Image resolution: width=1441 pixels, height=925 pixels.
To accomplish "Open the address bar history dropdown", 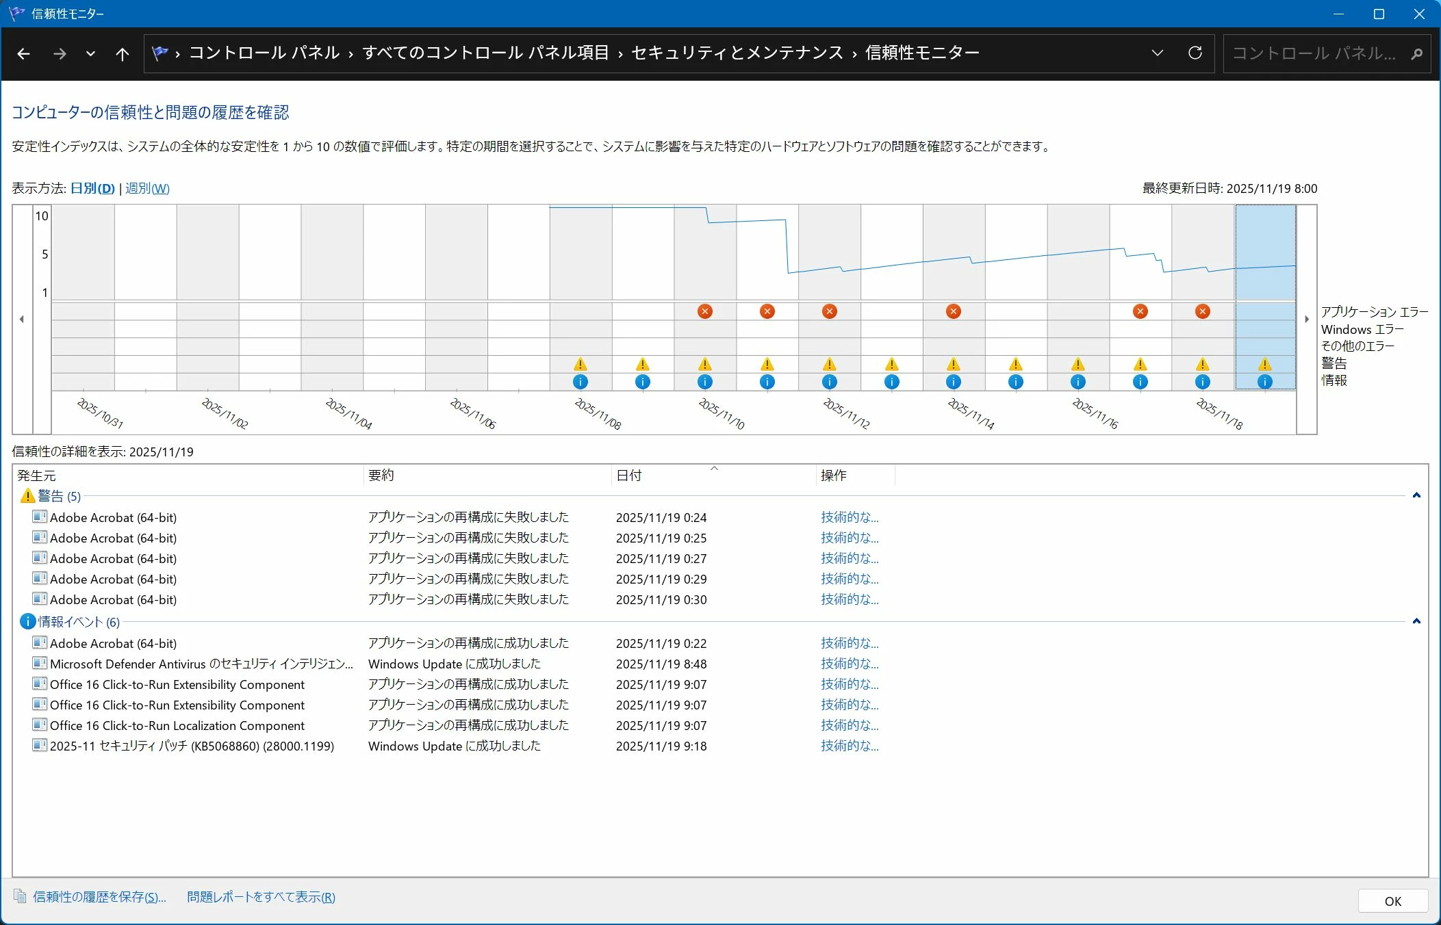I will 1157,53.
